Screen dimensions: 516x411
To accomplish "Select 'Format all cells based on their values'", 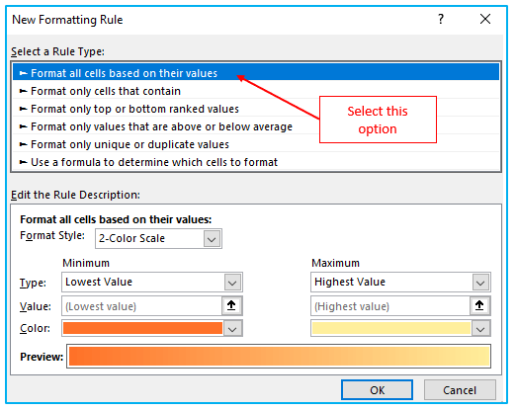I will (x=256, y=73).
